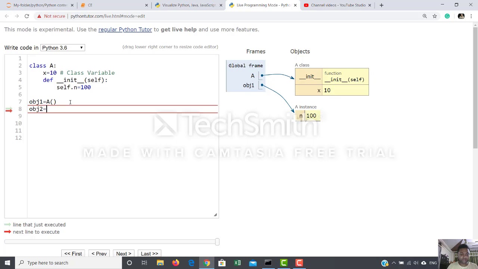Screen dimensions: 478x269
Task: Open the regular Python Tutor link
Action: click(x=125, y=30)
